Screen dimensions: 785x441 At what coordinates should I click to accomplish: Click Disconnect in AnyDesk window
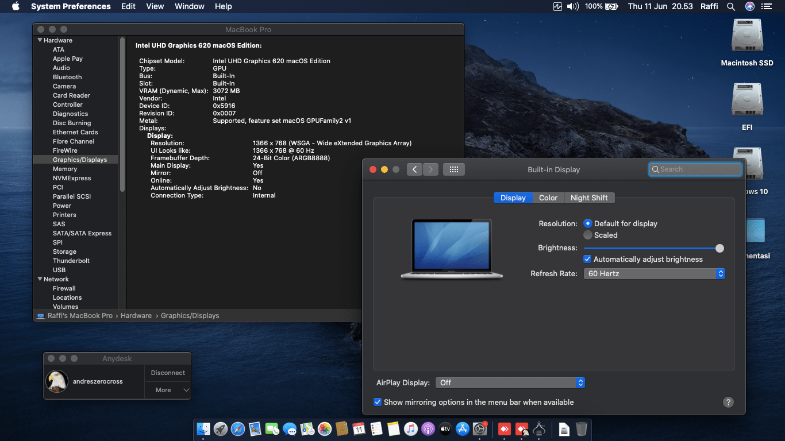[x=168, y=373]
